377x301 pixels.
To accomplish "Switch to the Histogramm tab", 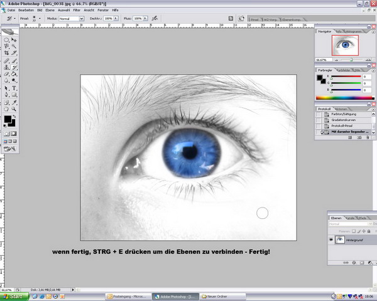I will click(x=353, y=31).
